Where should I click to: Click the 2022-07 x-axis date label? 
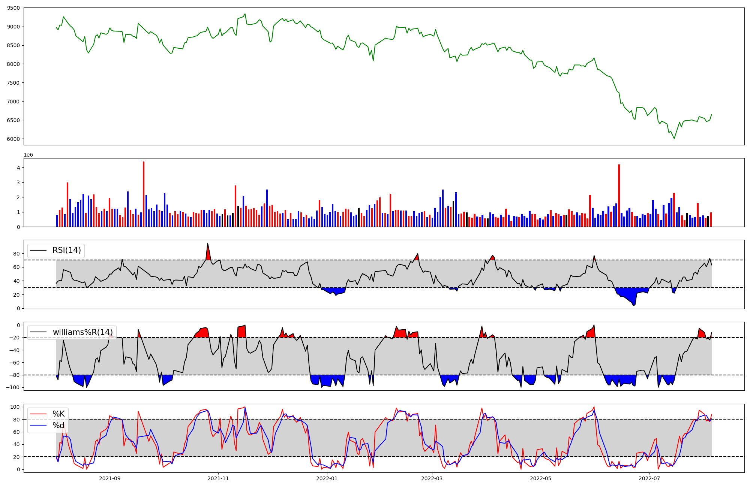649,478
